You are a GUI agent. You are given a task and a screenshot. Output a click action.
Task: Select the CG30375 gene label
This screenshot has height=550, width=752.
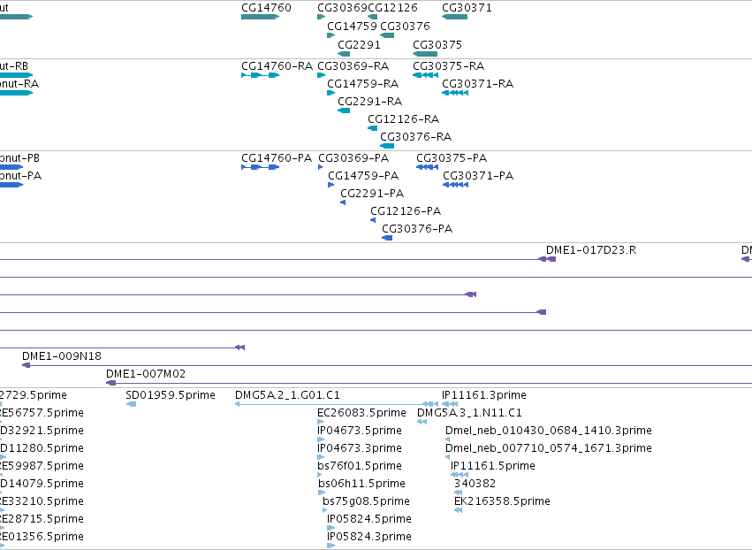pyautogui.click(x=437, y=44)
